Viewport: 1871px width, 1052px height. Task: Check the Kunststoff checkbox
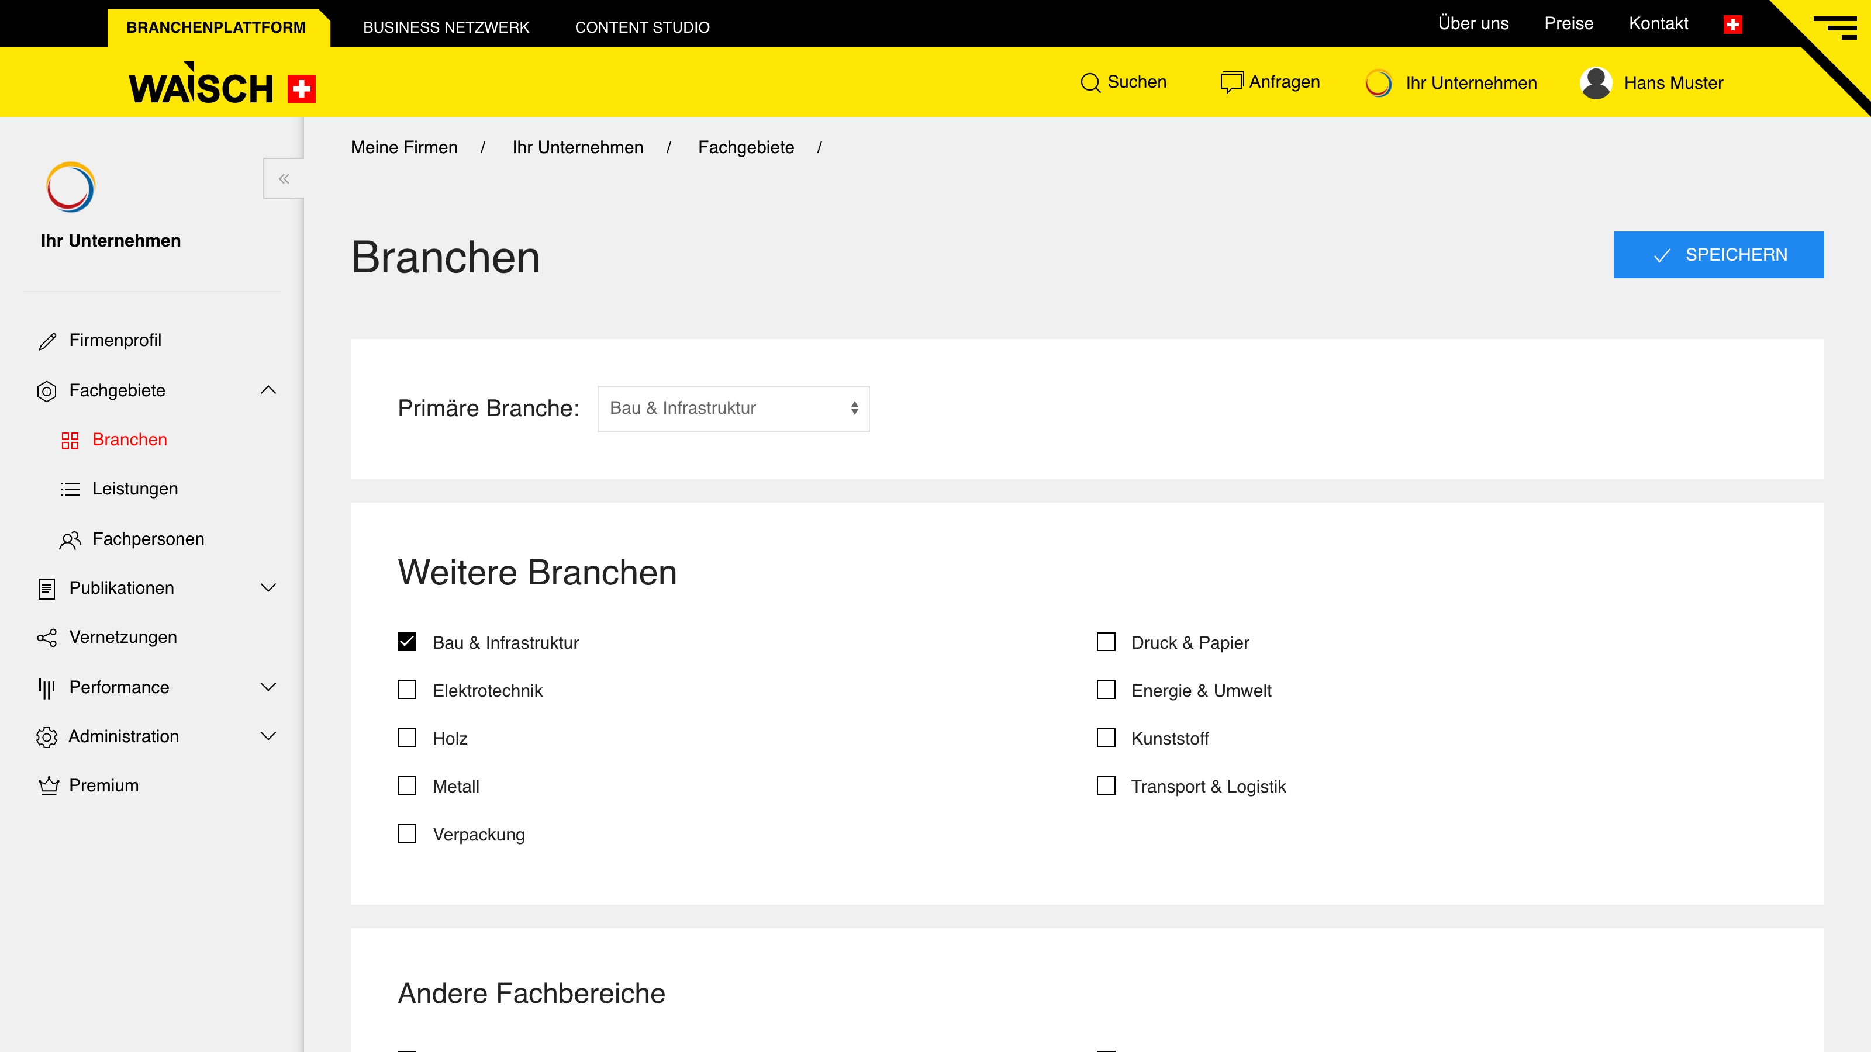click(1106, 738)
